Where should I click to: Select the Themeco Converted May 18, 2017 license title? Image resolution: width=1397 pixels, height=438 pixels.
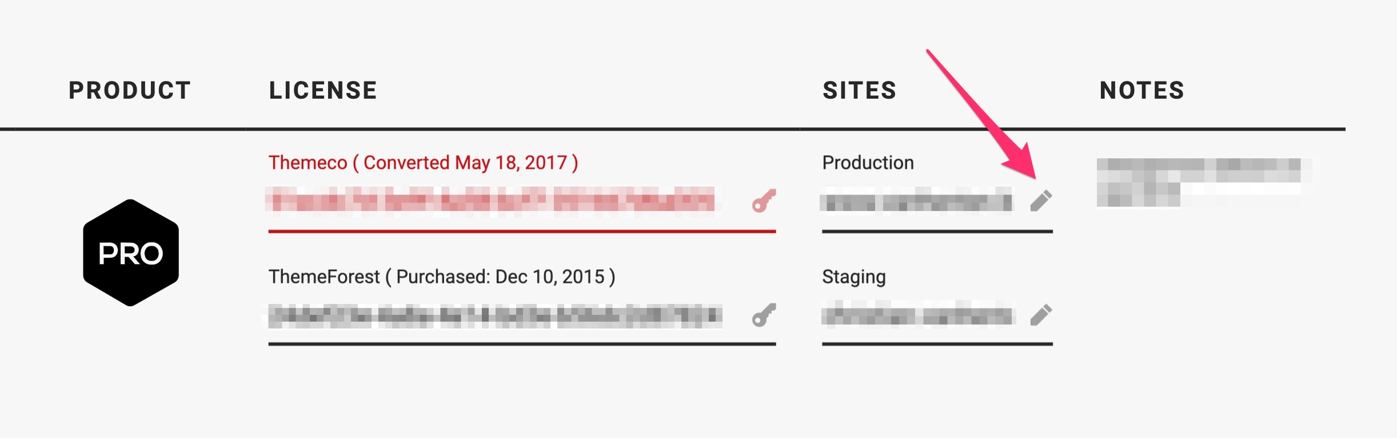coord(424,163)
